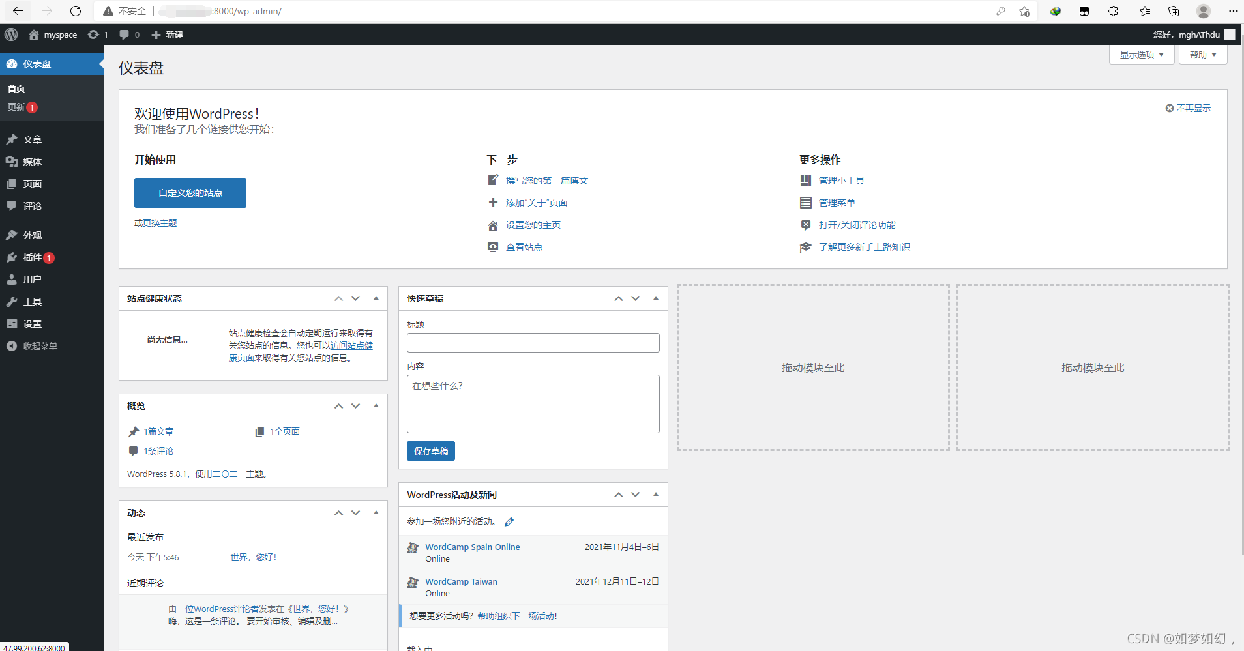Open 工具 in the sidebar menu
The image size is (1244, 651).
click(52, 302)
